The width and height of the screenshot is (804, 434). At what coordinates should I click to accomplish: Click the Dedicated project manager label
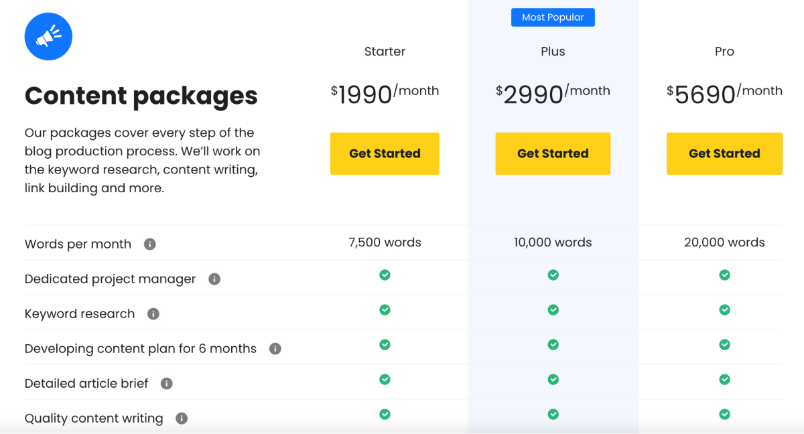pyautogui.click(x=110, y=279)
